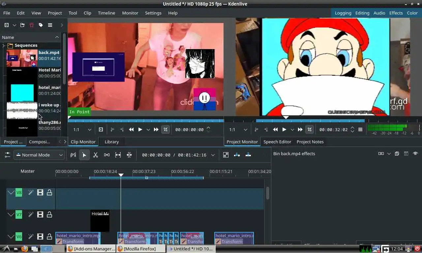This screenshot has width=422, height=253.
Task: Open bin hamburger options menu
Action: (x=50, y=25)
